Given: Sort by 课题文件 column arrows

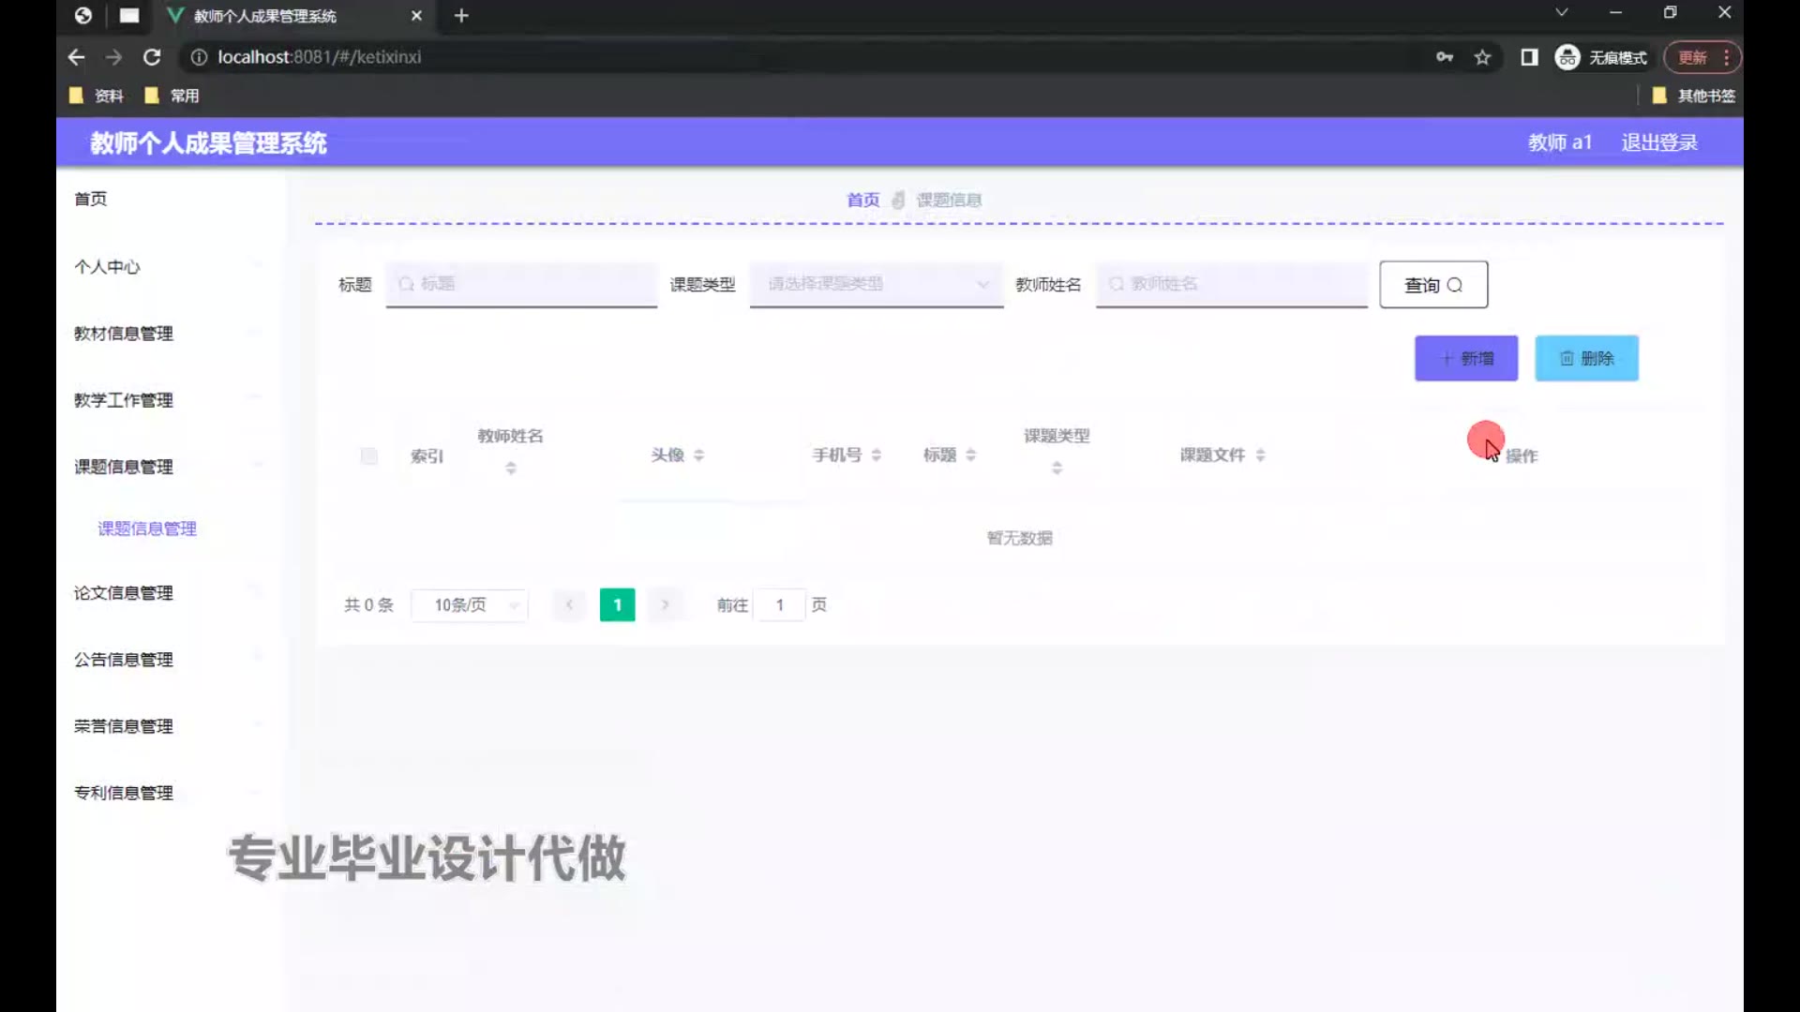Looking at the screenshot, I should (1260, 455).
